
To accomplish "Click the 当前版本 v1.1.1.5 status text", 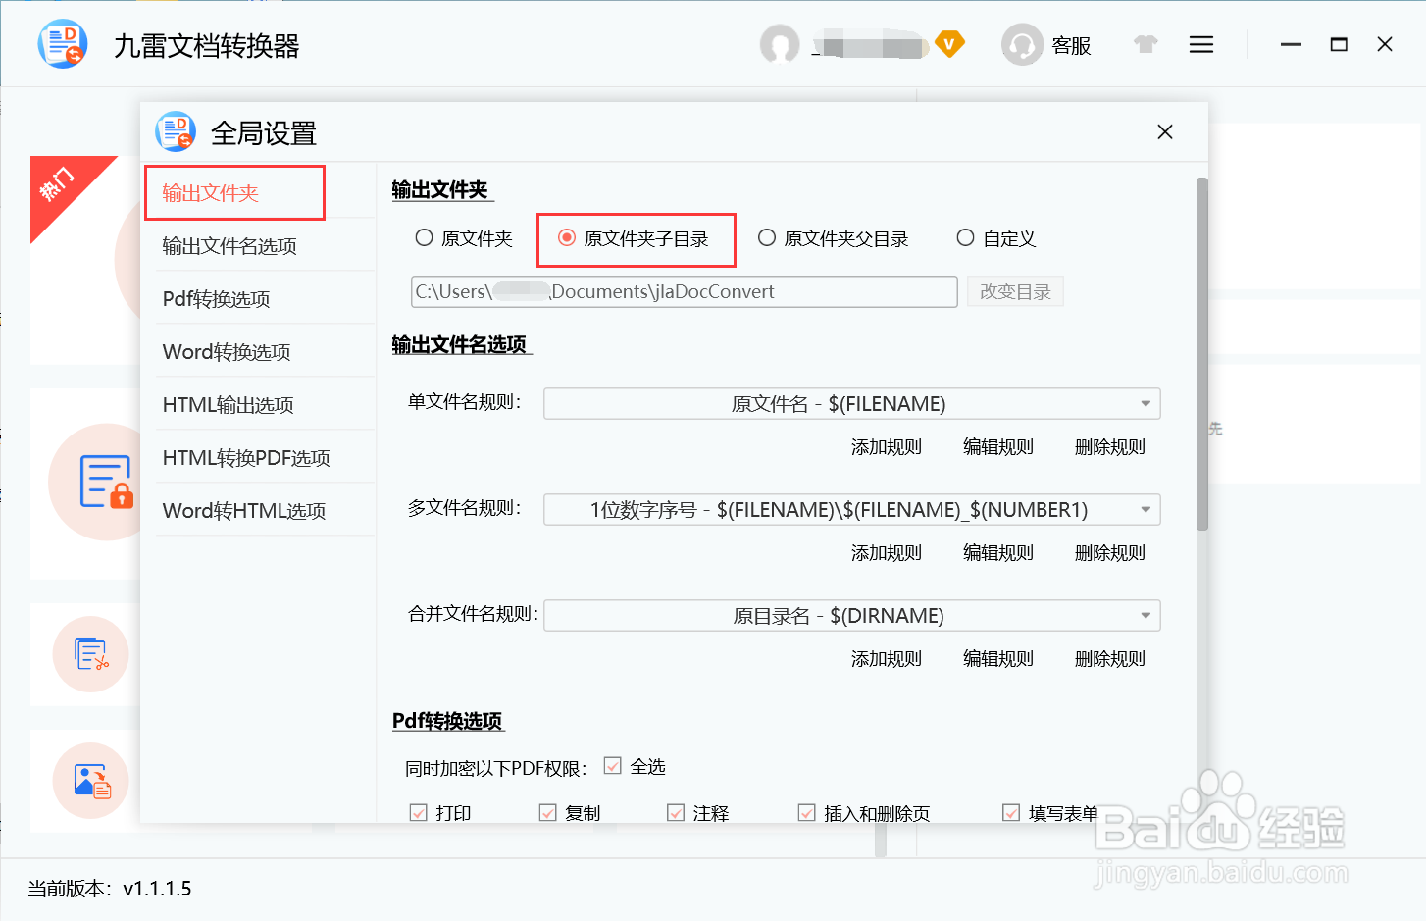I will pos(110,889).
